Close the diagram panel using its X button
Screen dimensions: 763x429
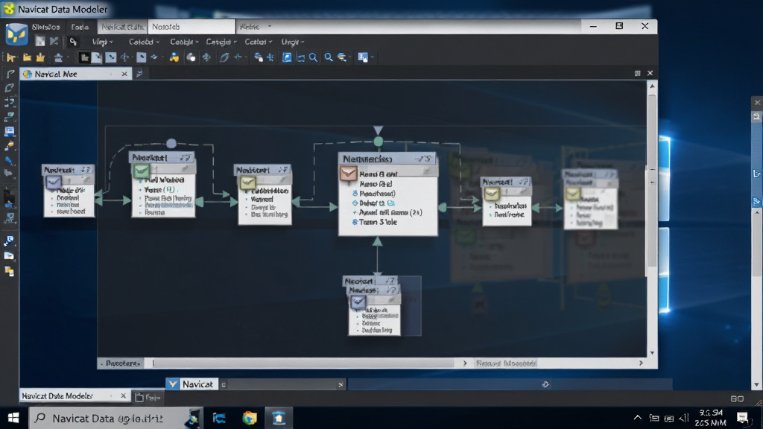[x=650, y=73]
